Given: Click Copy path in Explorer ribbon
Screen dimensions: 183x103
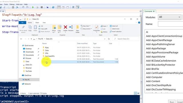Looking at the screenshot, I should (43, 29).
